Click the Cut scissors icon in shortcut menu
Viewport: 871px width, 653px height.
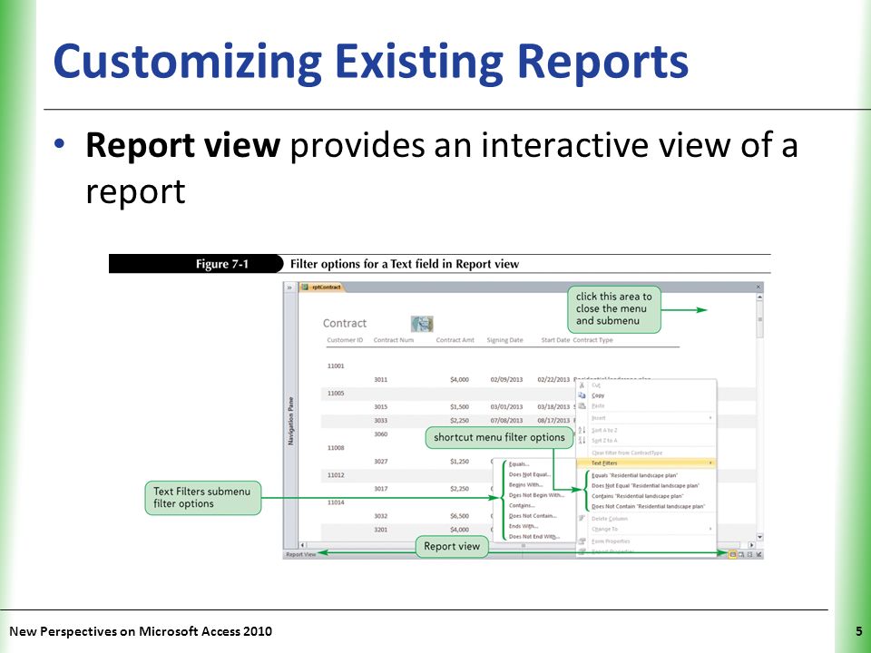coord(582,385)
